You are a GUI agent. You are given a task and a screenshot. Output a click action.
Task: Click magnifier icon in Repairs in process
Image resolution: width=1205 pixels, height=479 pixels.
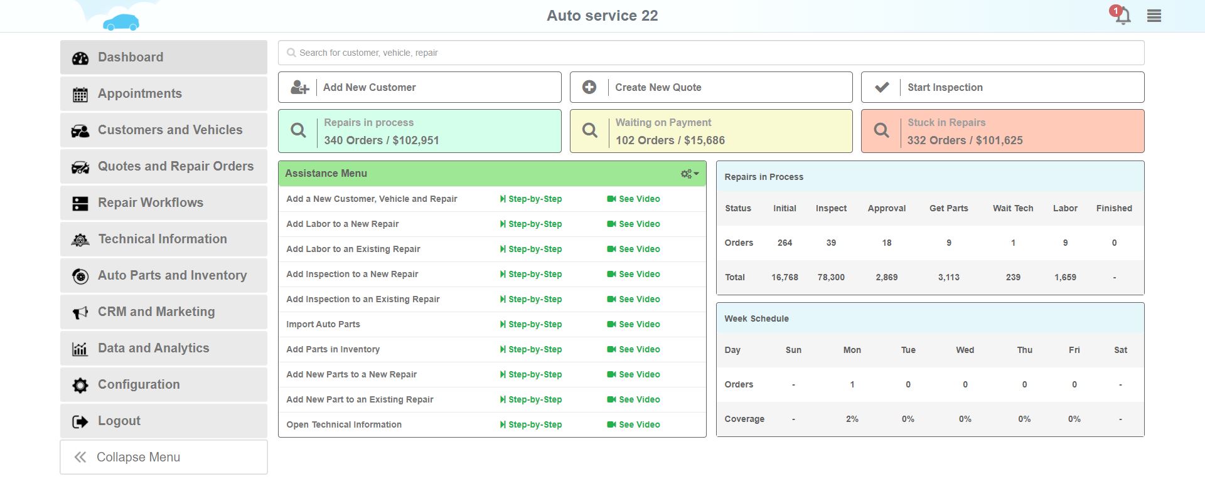(x=298, y=130)
